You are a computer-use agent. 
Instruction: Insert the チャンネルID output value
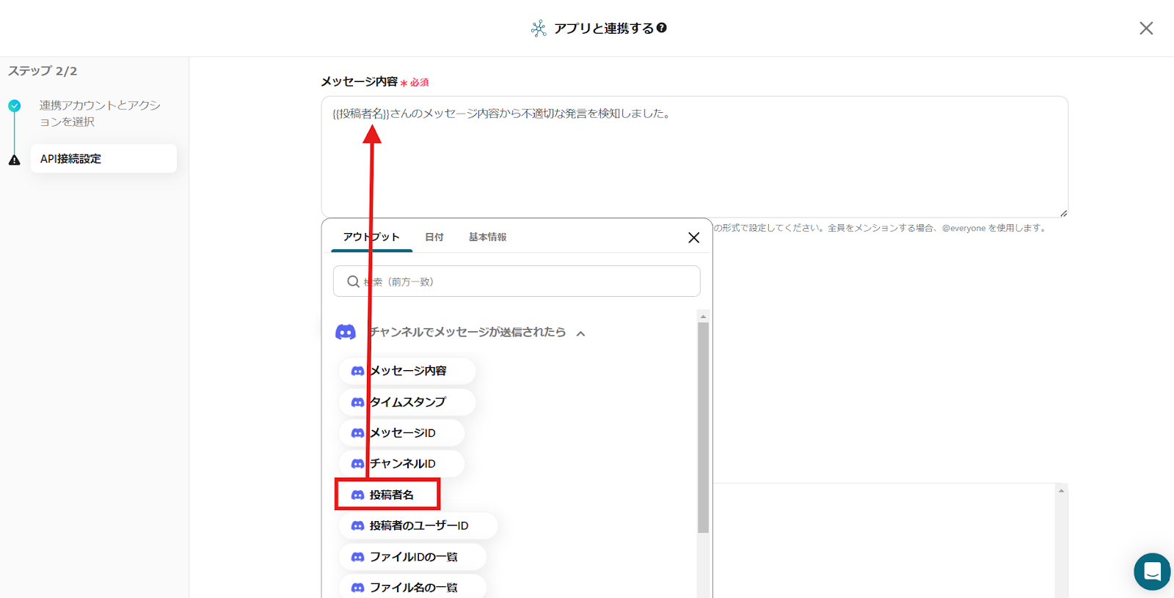pyautogui.click(x=401, y=464)
